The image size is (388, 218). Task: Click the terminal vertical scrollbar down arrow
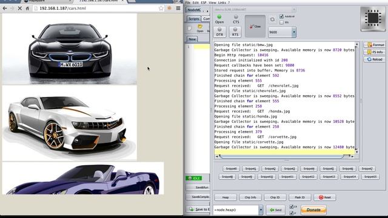click(356, 152)
